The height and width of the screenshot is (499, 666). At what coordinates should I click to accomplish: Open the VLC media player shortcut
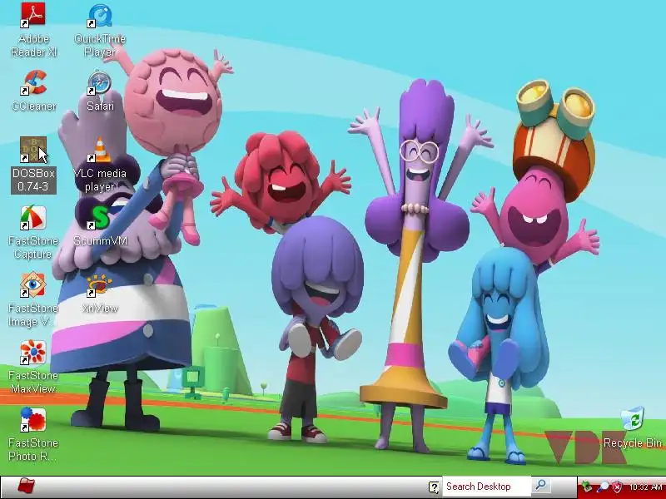coord(100,165)
